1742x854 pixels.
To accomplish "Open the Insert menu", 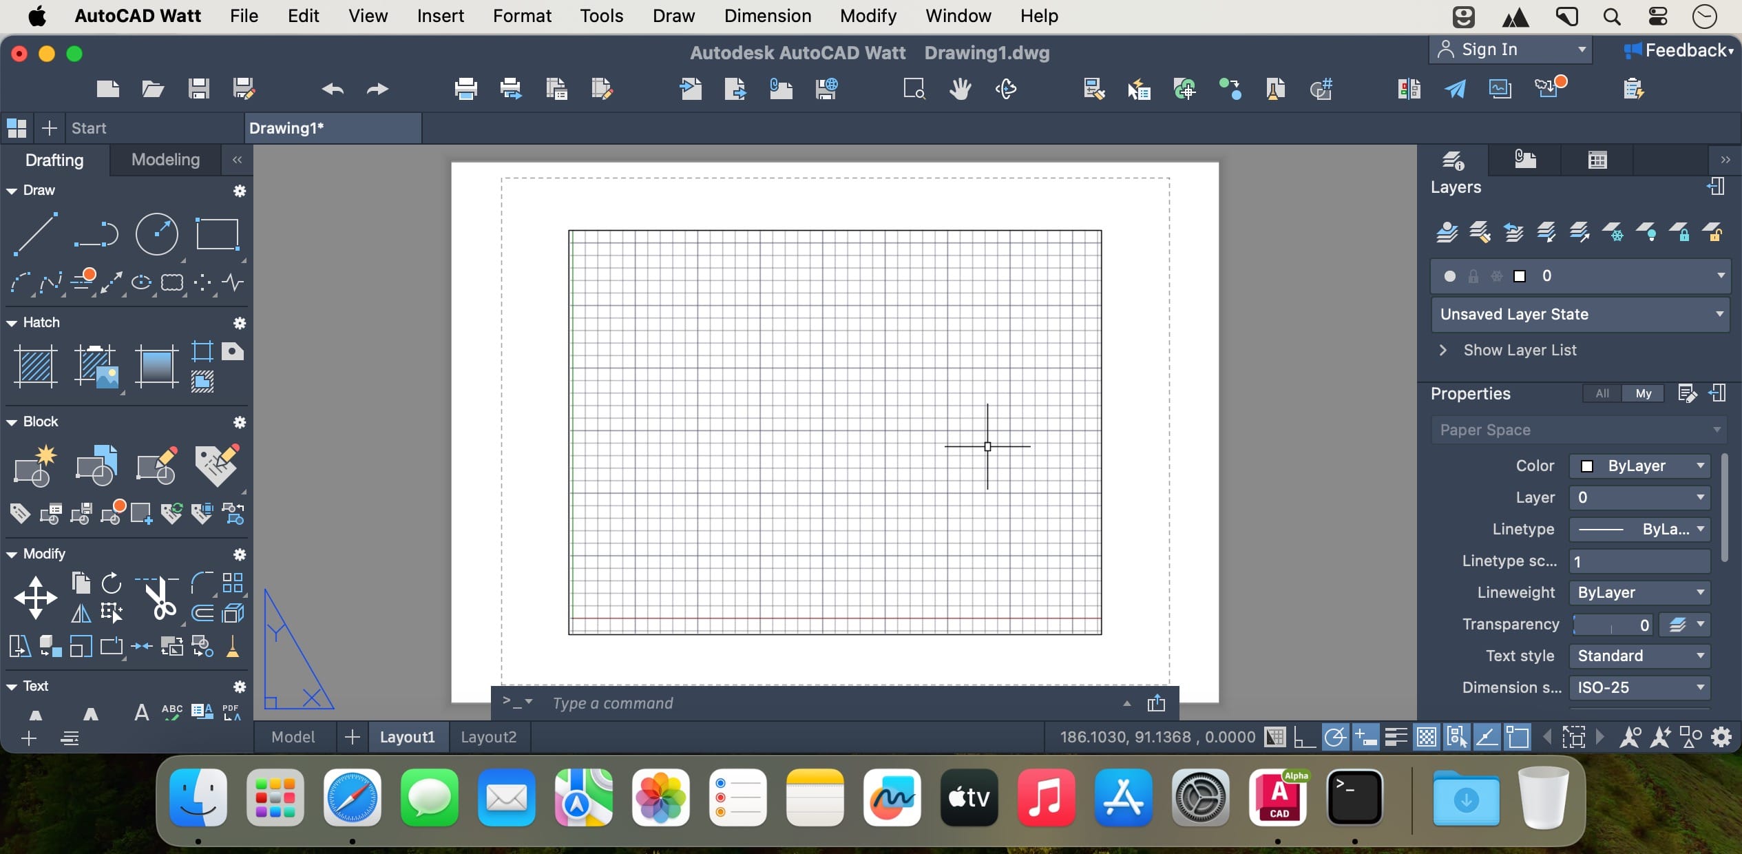I will pos(441,16).
